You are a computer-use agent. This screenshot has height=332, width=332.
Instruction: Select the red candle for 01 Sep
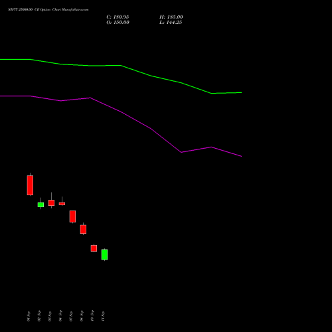pyautogui.click(x=30, y=185)
